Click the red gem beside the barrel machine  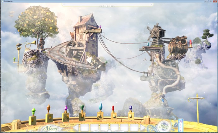[x=190, y=42]
